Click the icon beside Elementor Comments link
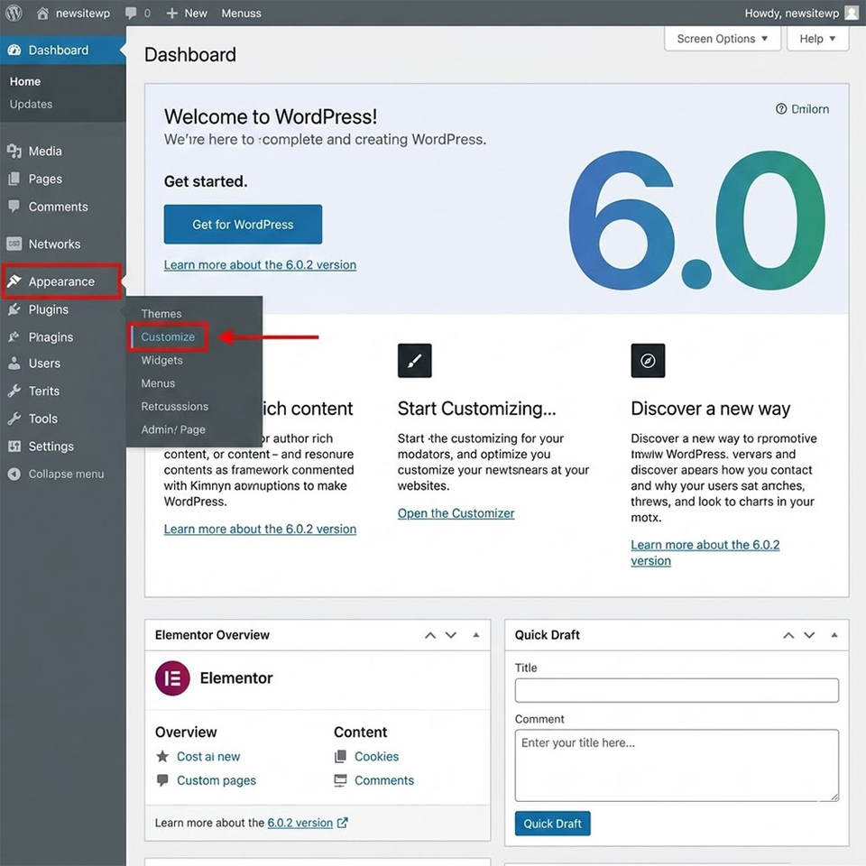 [x=340, y=780]
